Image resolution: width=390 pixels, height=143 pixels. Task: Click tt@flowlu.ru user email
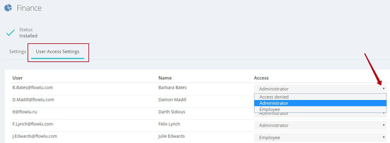tap(25, 112)
